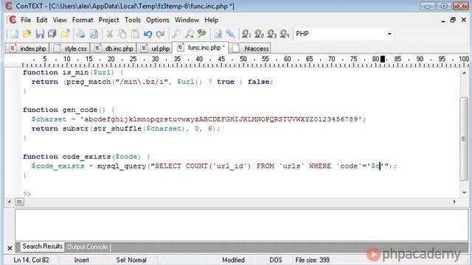Run user command 3

point(271,34)
